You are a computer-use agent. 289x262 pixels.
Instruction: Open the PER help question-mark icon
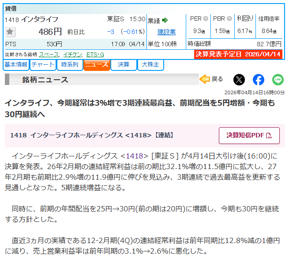[x=206, y=18]
